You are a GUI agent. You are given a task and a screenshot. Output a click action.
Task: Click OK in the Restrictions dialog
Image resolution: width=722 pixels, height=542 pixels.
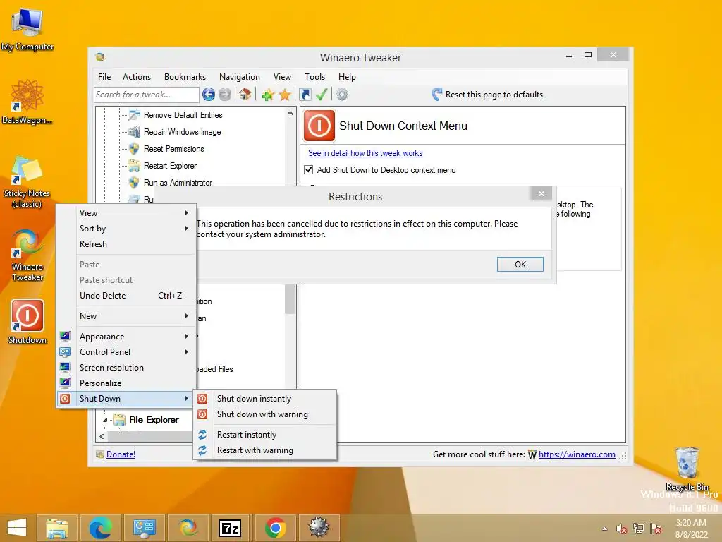point(520,265)
